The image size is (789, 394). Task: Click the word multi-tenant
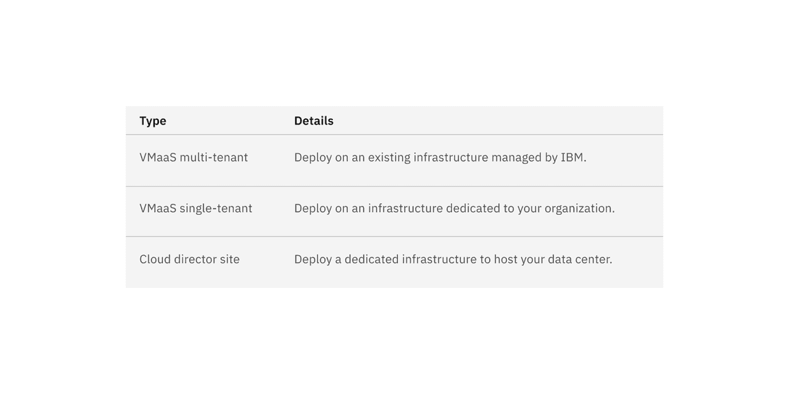coord(214,157)
